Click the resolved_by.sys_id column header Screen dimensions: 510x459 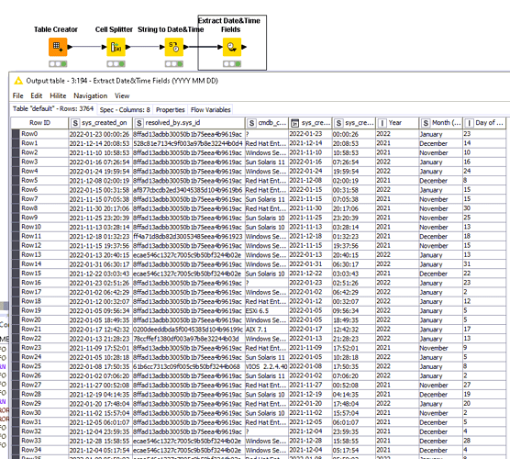pos(189,123)
